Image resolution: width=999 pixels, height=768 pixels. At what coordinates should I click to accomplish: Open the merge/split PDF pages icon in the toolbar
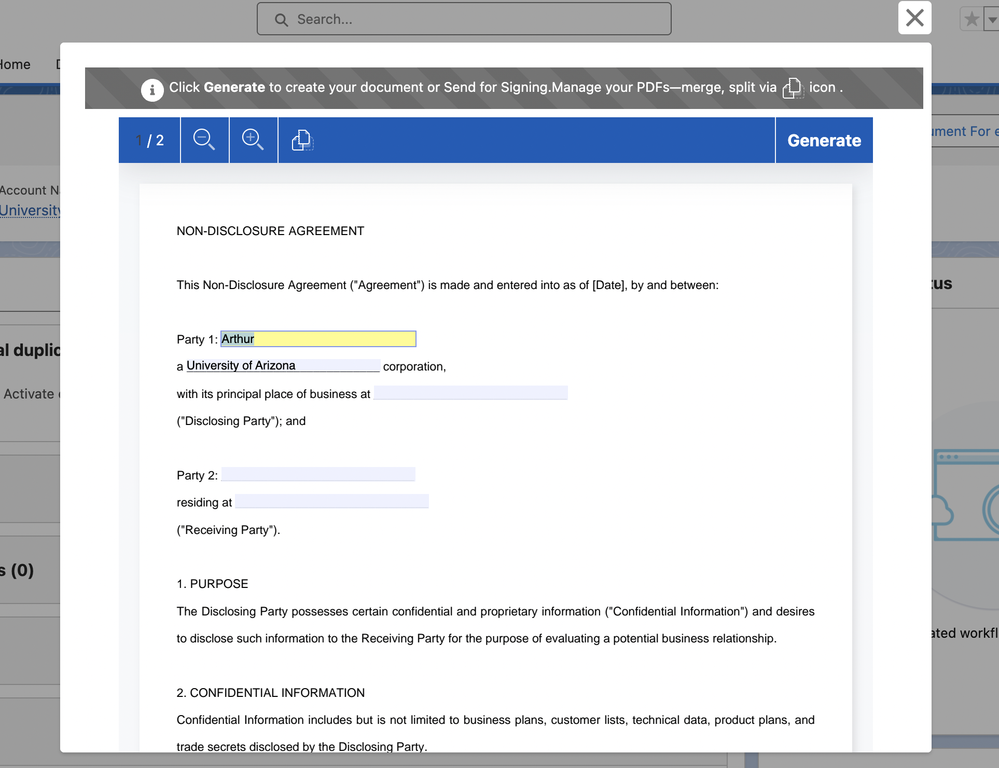[302, 140]
